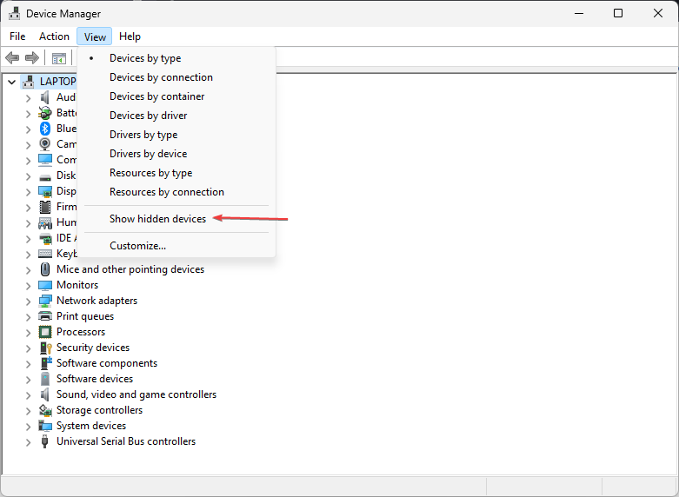Viewport: 679px width, 497px height.
Task: Select Devices by driver view
Action: (176, 116)
